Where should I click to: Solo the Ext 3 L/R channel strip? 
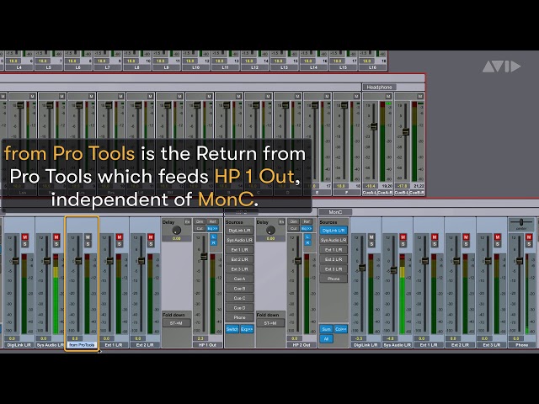coord(498,244)
